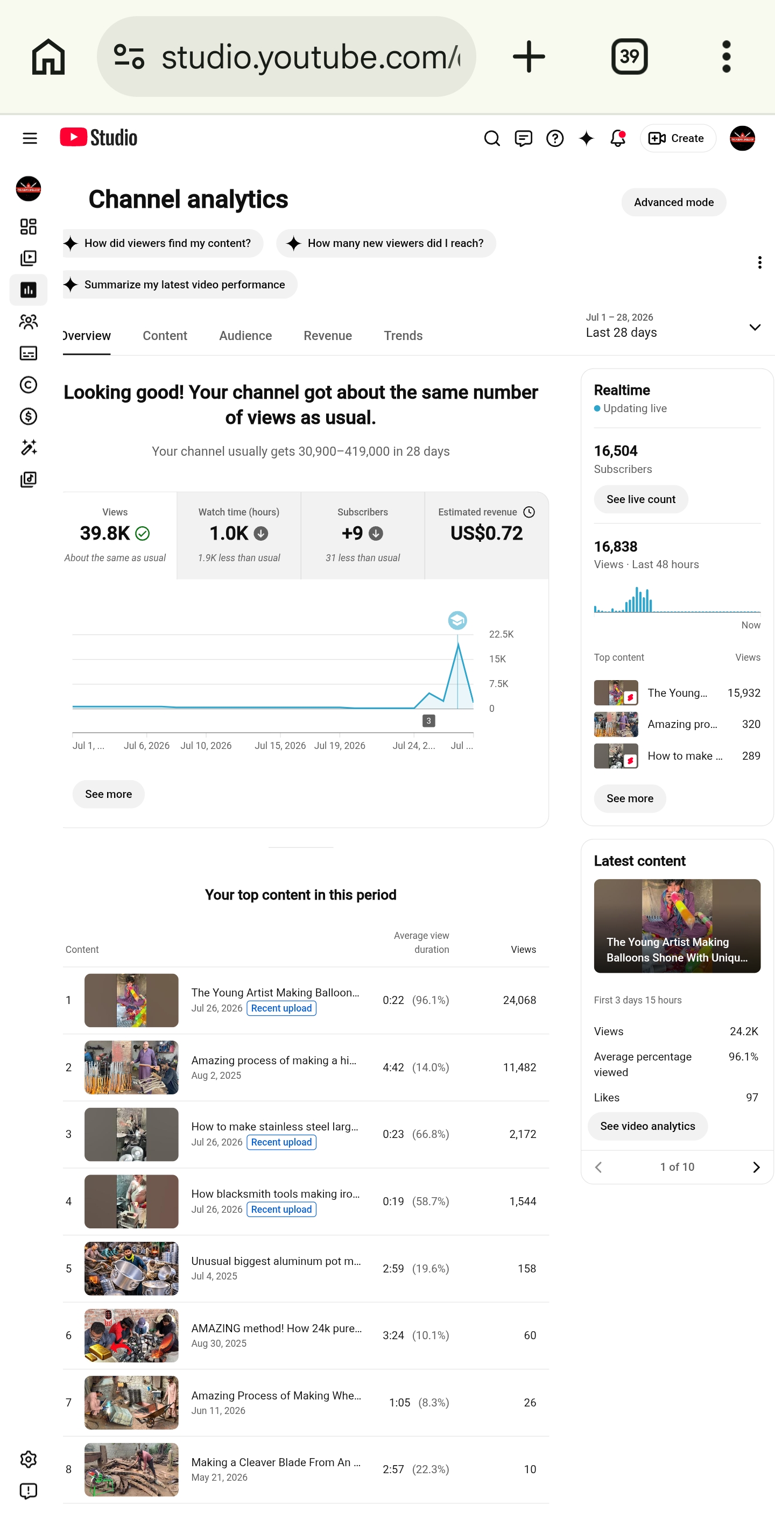Open Subtitles sidebar icon
This screenshot has width=775, height=1513.
(28, 353)
